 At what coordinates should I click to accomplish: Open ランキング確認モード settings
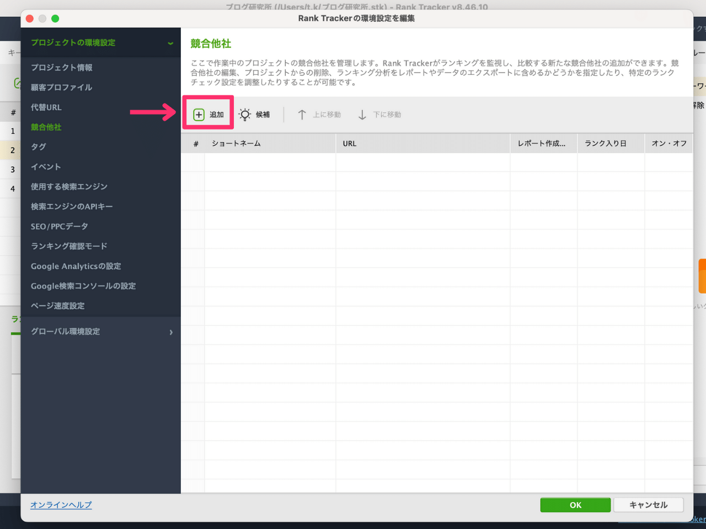point(69,246)
